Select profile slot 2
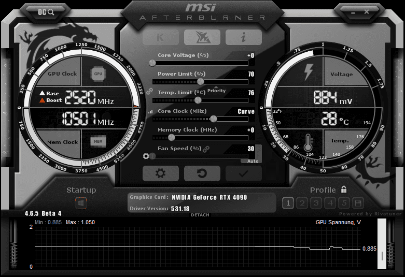 tap(302, 203)
